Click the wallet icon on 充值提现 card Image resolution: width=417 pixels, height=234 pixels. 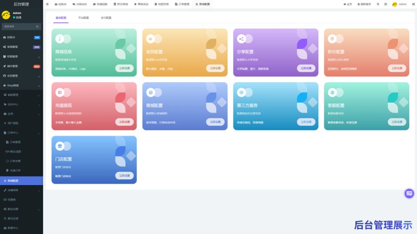tap(60, 92)
